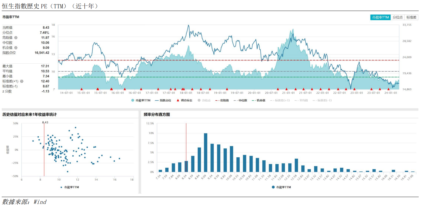Click the gear icon beside 机会值
This screenshot has width=421, height=210.
point(16,48)
